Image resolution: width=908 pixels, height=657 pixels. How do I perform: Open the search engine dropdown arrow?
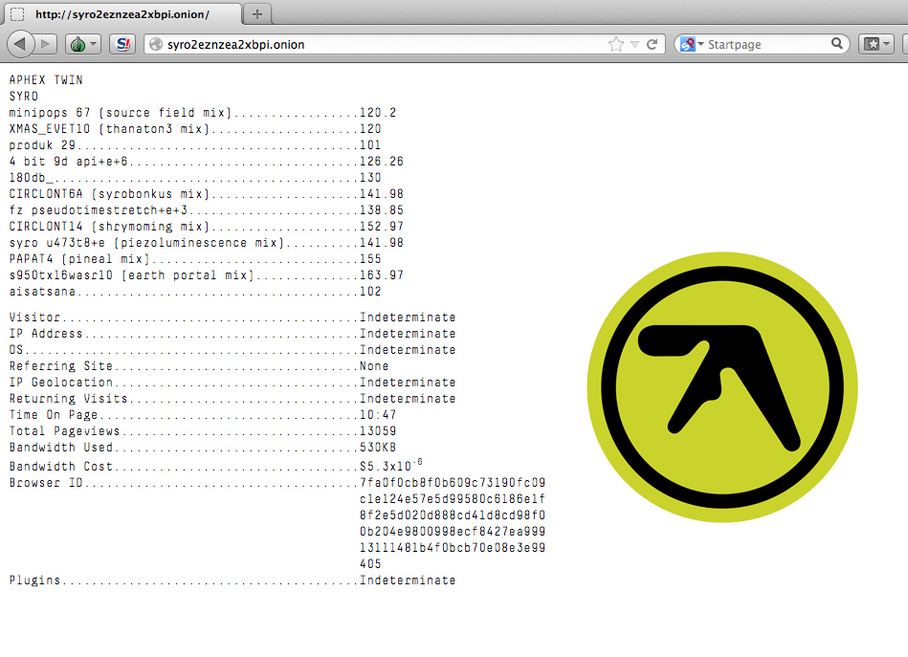point(699,43)
